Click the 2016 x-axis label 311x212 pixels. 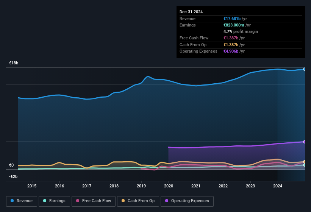(x=59, y=186)
